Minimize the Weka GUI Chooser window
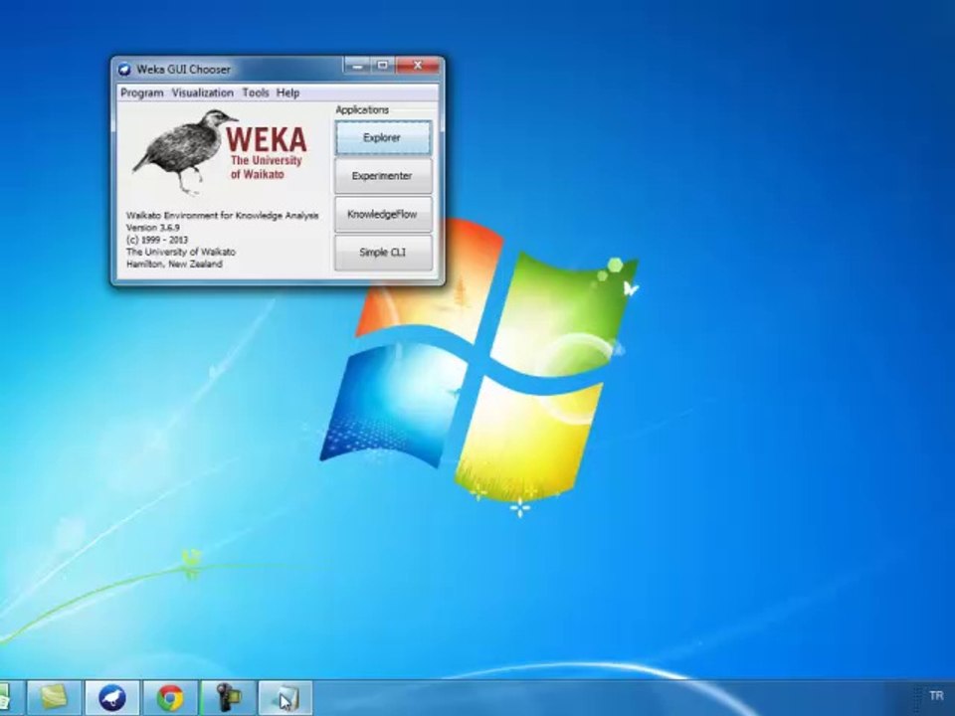Viewport: 955px width, 716px height. [x=357, y=66]
